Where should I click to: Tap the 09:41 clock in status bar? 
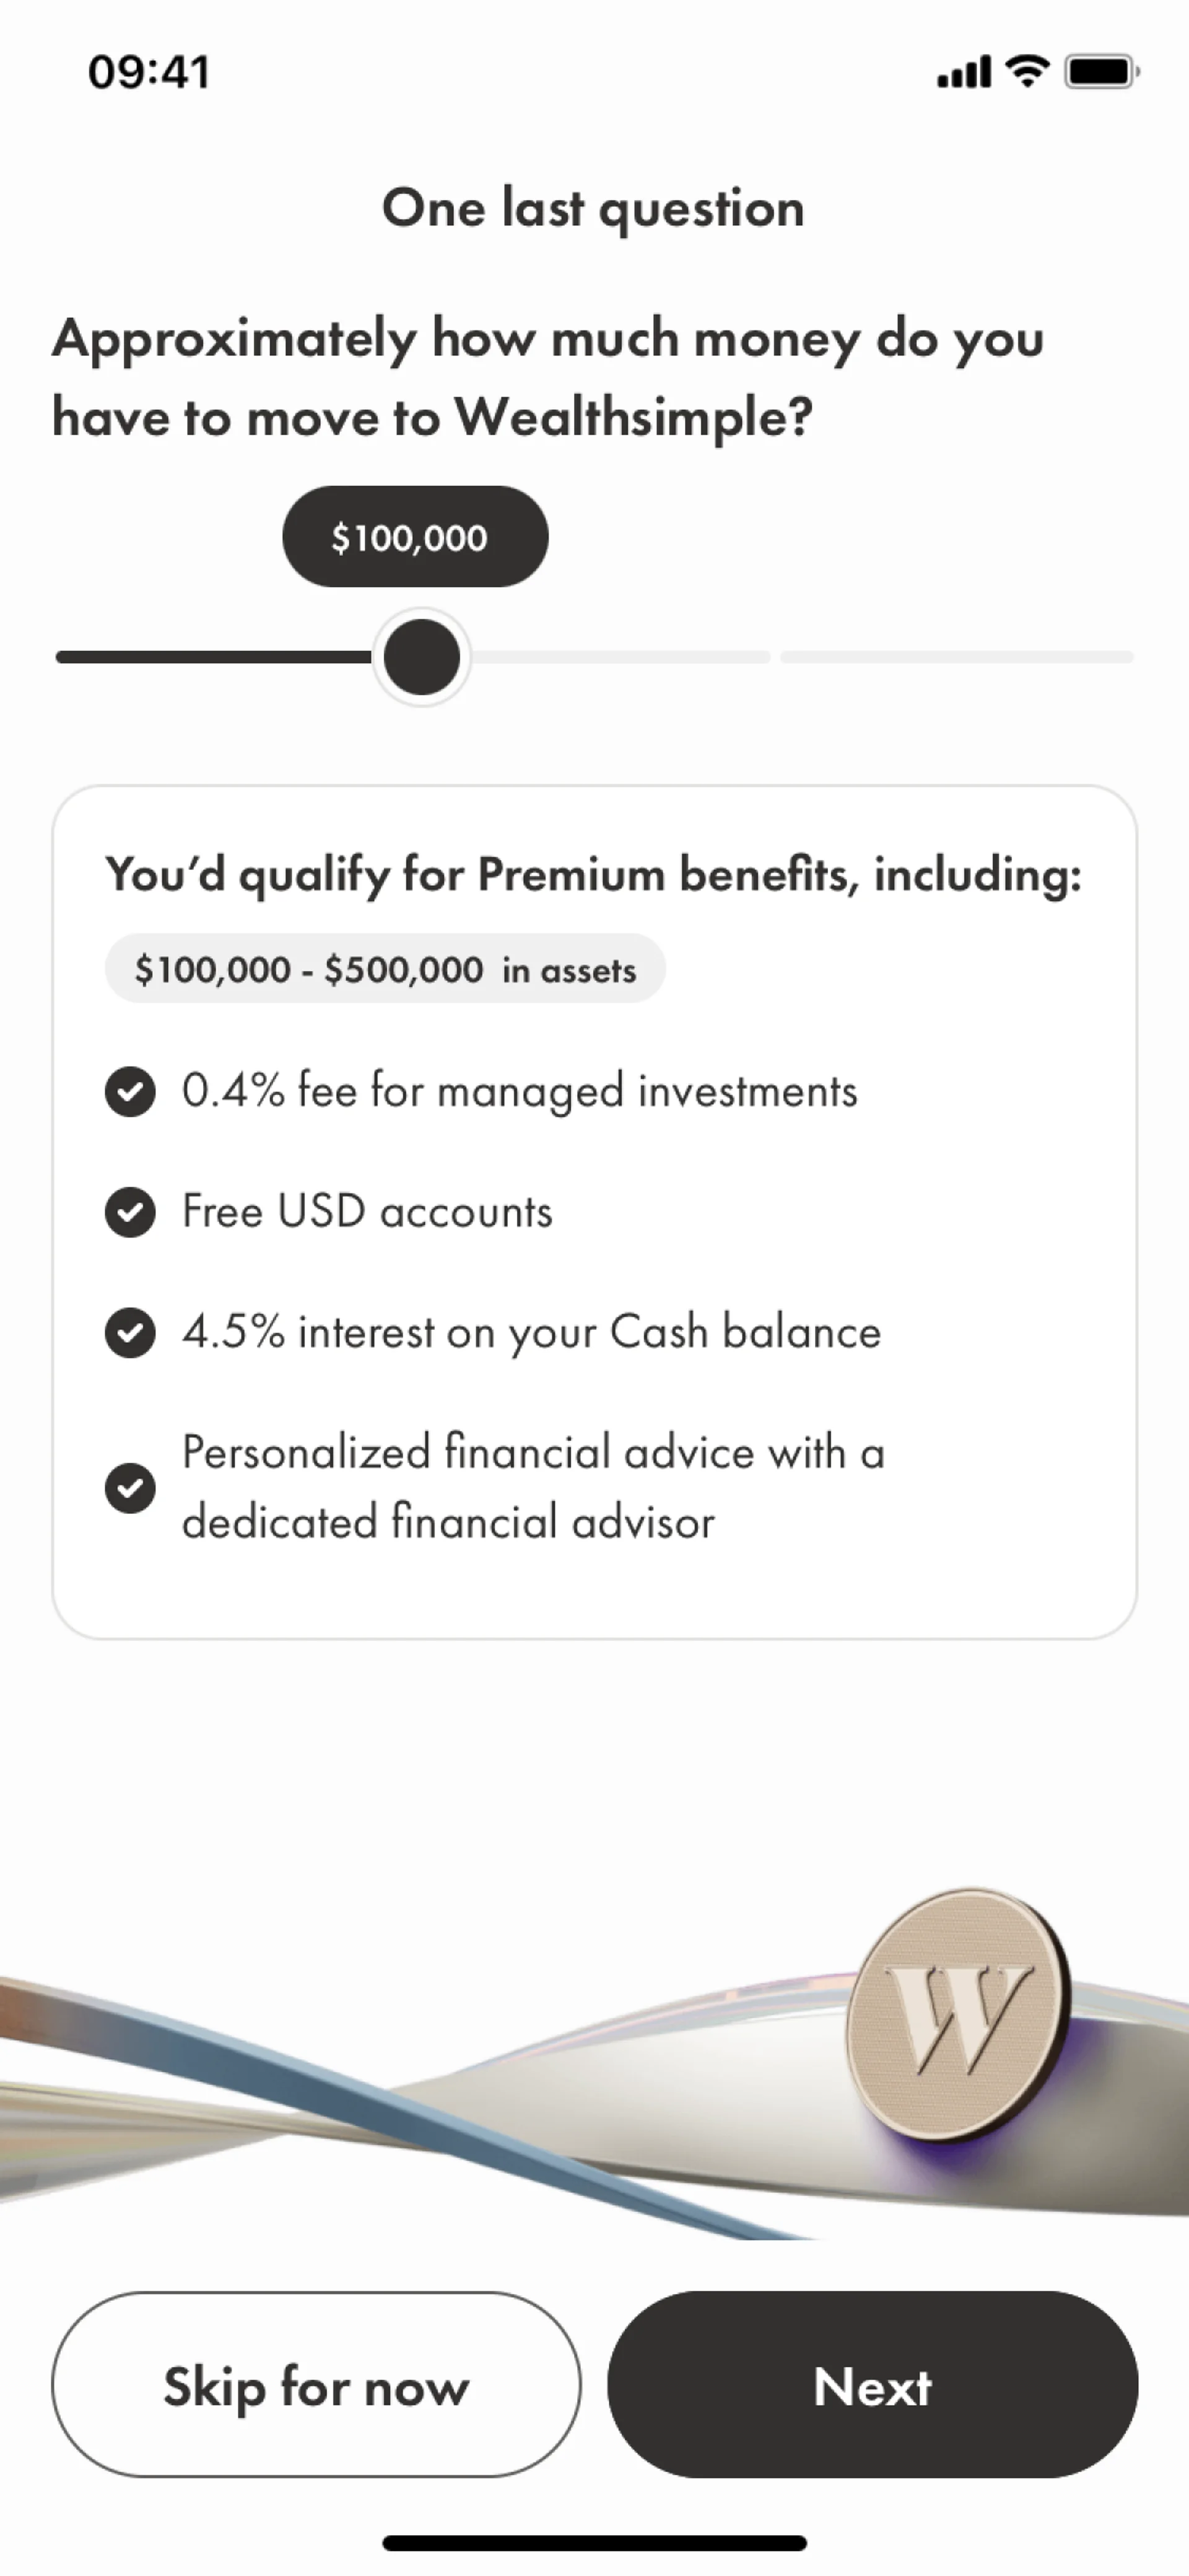click(149, 72)
